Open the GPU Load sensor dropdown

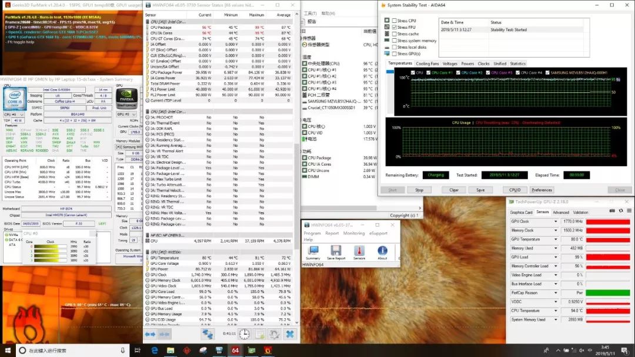coord(556,257)
